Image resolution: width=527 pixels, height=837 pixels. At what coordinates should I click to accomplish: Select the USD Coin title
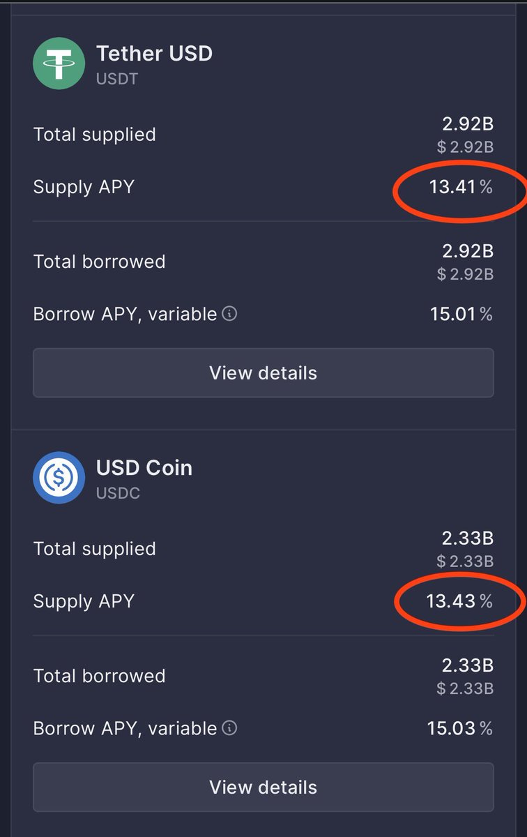[x=144, y=467]
